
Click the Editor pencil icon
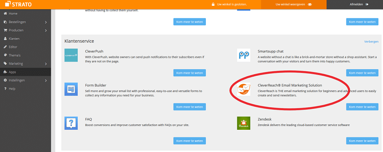(5, 47)
